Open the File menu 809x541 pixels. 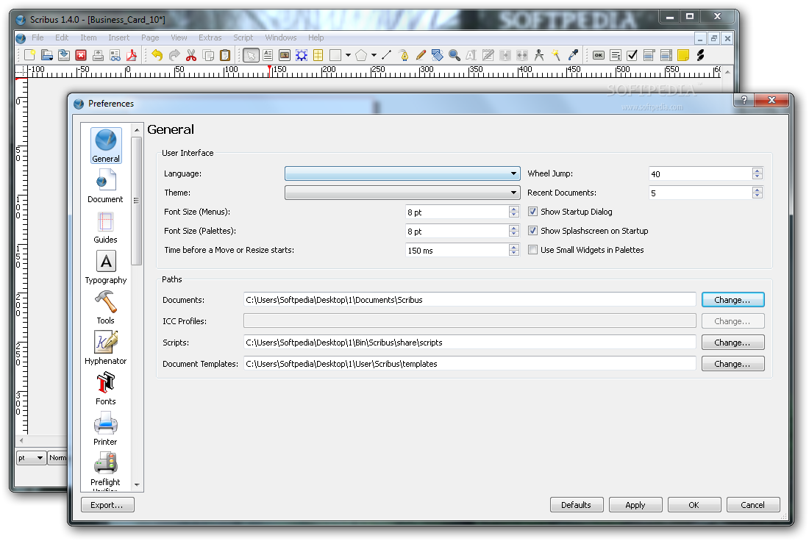38,37
